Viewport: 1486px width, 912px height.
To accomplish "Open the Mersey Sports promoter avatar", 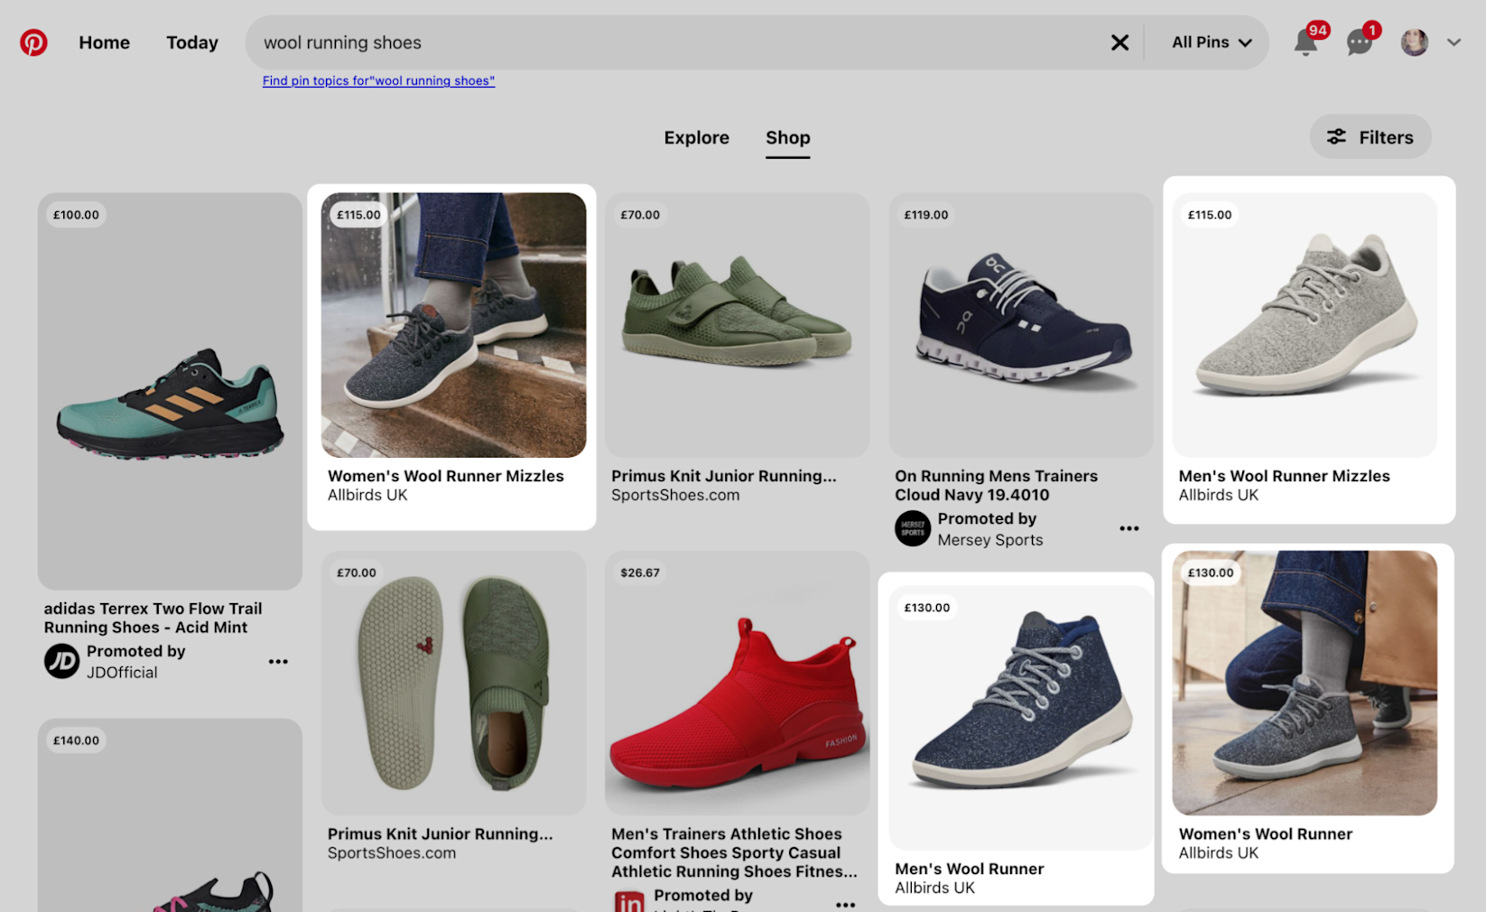I will click(x=913, y=529).
